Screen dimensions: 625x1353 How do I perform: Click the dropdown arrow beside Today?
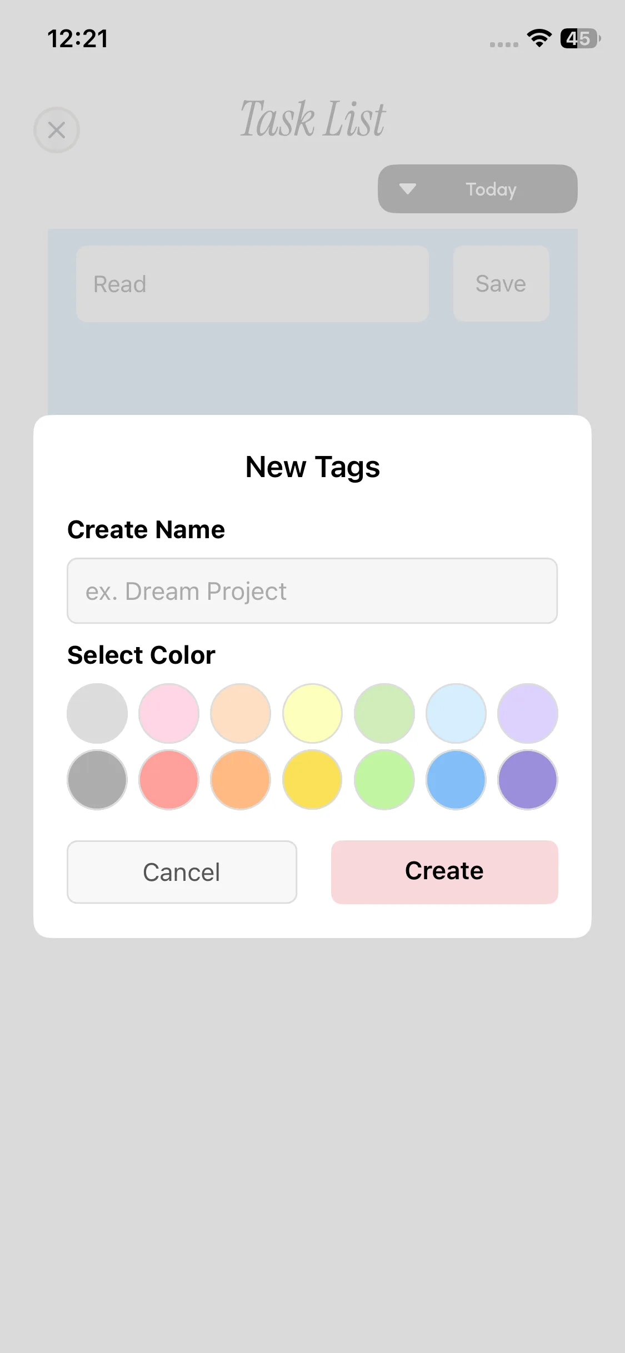click(408, 189)
